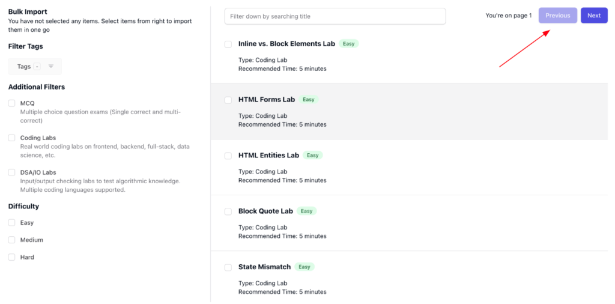
Task: Go to the Next page
Action: pyautogui.click(x=594, y=16)
